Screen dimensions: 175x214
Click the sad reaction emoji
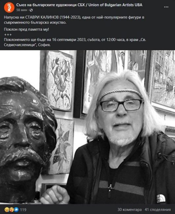coord(7,209)
